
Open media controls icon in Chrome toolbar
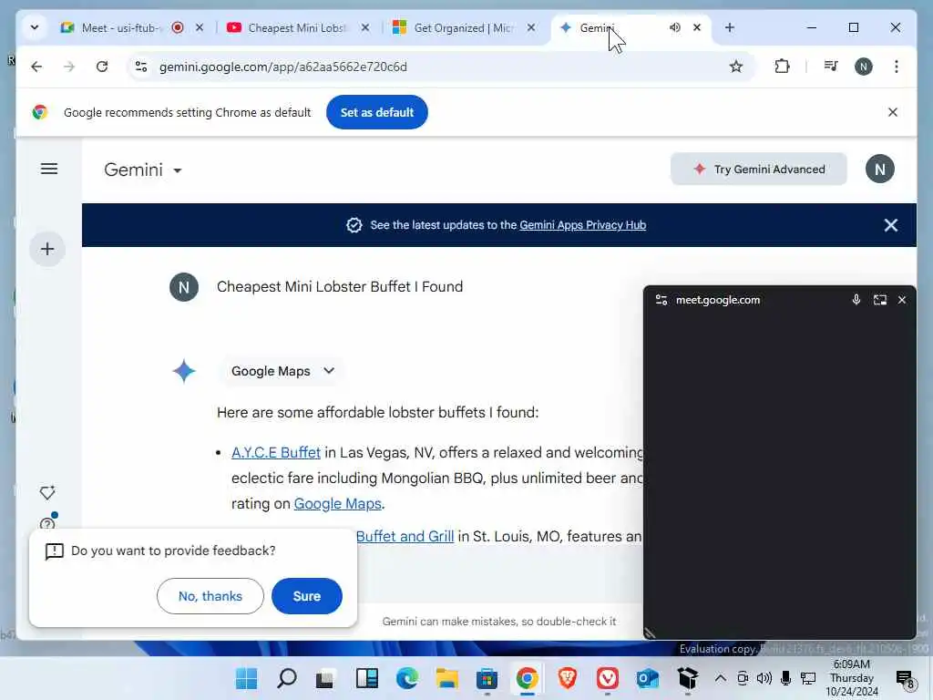831,67
